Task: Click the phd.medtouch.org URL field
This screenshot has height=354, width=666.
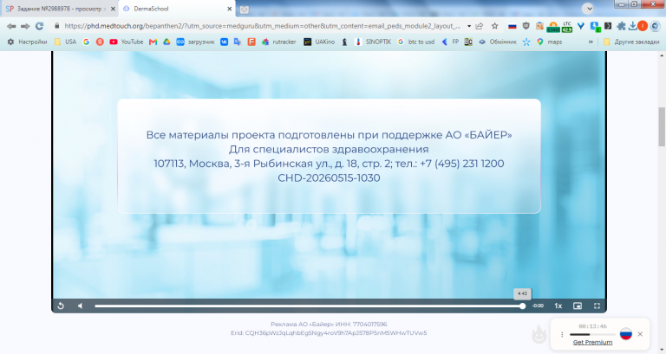Action: (262, 26)
